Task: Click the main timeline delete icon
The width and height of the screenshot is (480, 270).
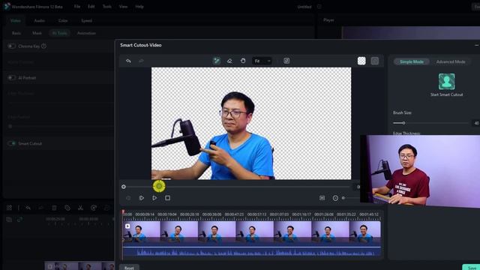Action: (54, 208)
